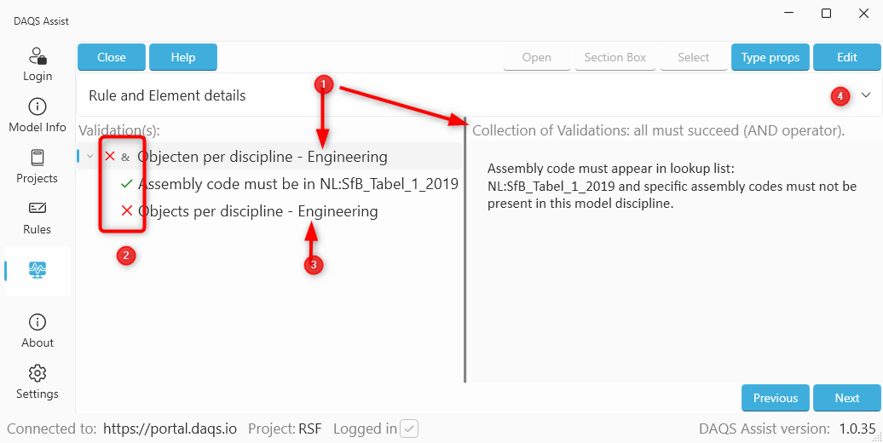Collapse the Objecten per discipline tree node
Image resolution: width=883 pixels, height=443 pixels.
point(90,157)
